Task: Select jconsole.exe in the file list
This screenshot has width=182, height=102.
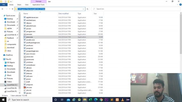Action: click(31, 65)
